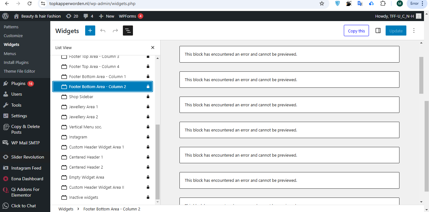Image resolution: width=429 pixels, height=212 pixels.
Task: Open Patterns in the sidebar
Action: pos(11,27)
